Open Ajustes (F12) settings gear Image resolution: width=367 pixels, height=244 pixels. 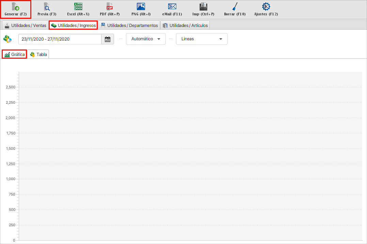tap(266, 6)
